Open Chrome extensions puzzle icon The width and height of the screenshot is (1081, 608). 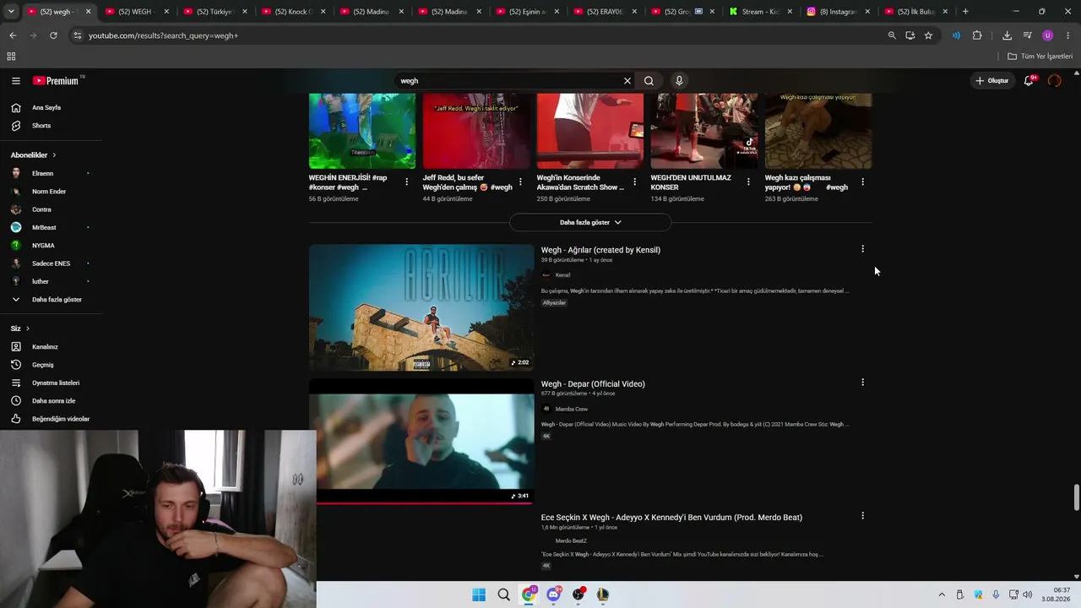977,35
